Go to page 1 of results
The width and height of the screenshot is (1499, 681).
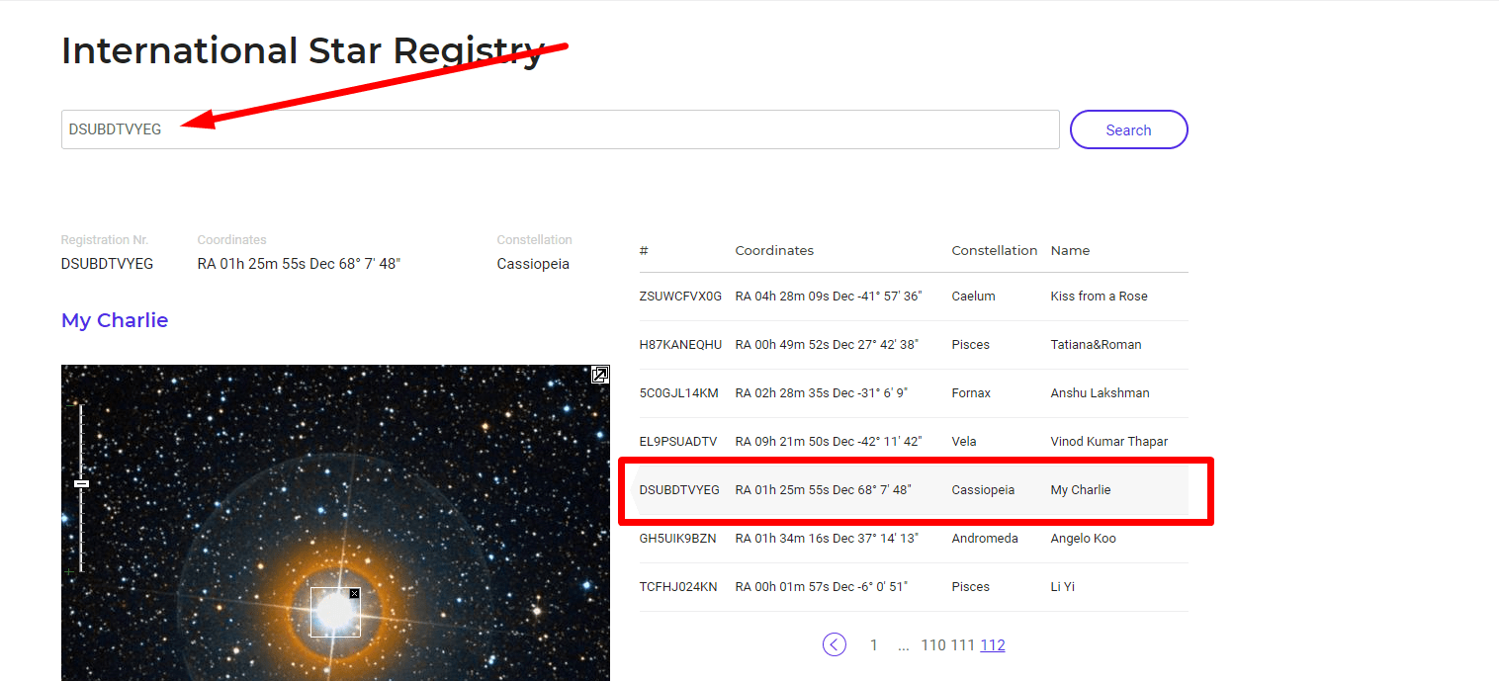coord(873,645)
